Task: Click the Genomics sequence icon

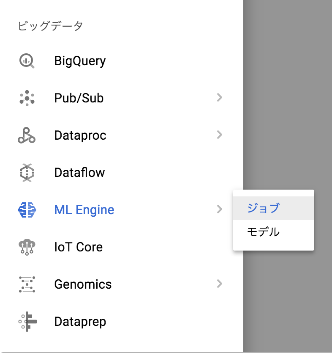Action: click(27, 284)
